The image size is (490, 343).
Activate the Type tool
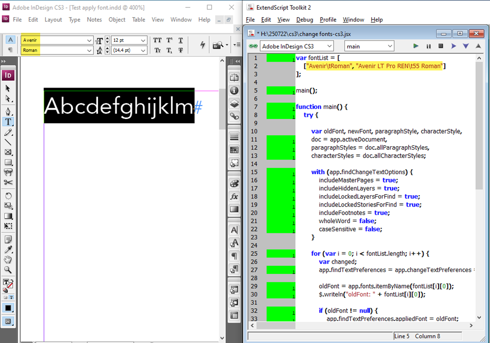point(8,122)
